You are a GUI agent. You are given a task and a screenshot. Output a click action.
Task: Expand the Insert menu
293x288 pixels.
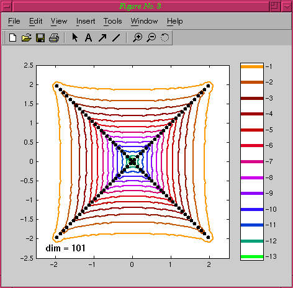[86, 21]
